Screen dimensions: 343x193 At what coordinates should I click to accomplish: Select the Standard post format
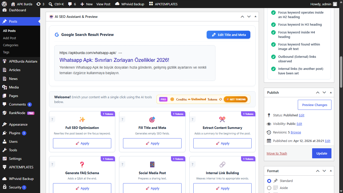[269, 181]
